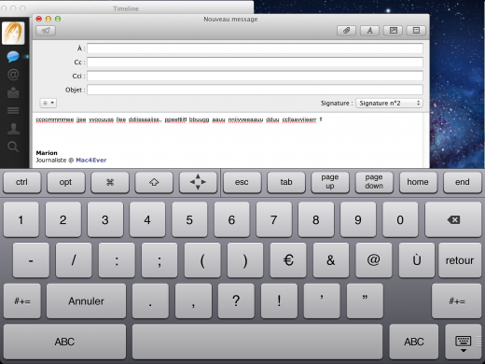Image resolution: width=485 pixels, height=364 pixels.
Task: Tap the page down key
Action: pos(374,182)
